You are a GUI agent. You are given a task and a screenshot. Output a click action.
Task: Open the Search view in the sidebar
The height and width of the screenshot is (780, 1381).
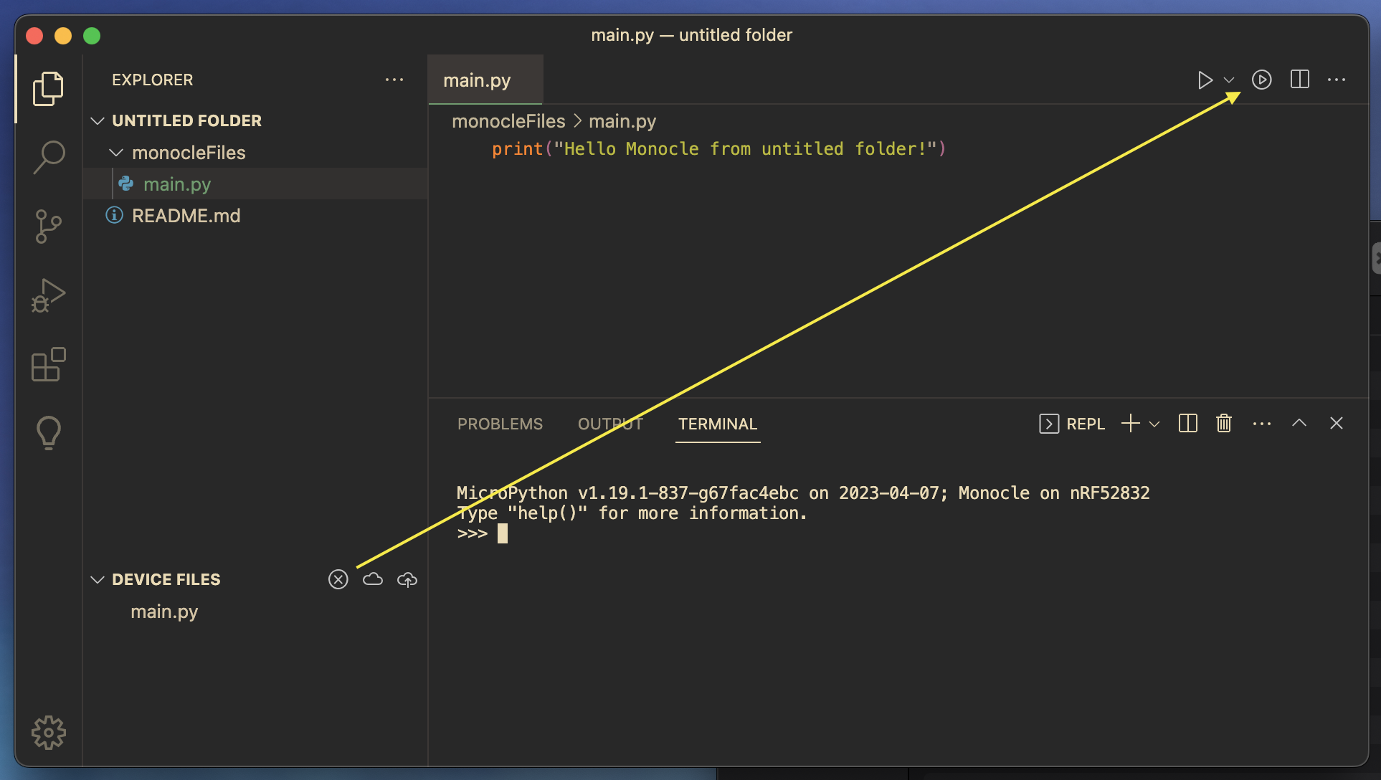click(49, 156)
